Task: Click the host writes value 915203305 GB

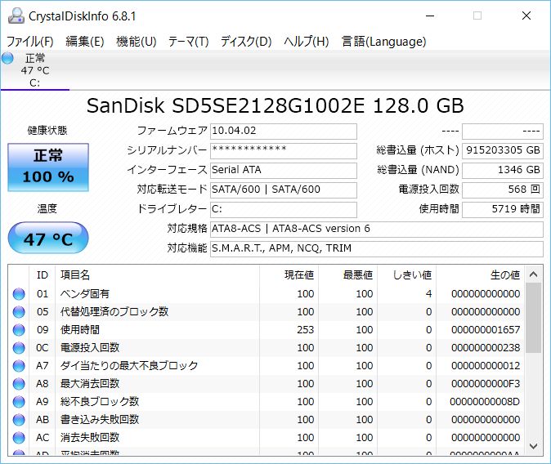Action: click(503, 150)
